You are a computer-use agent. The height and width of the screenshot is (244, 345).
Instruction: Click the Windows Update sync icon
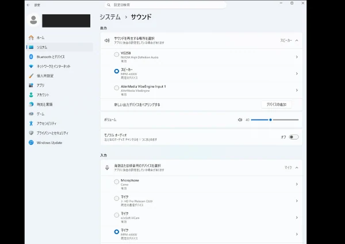pyautogui.click(x=31, y=142)
